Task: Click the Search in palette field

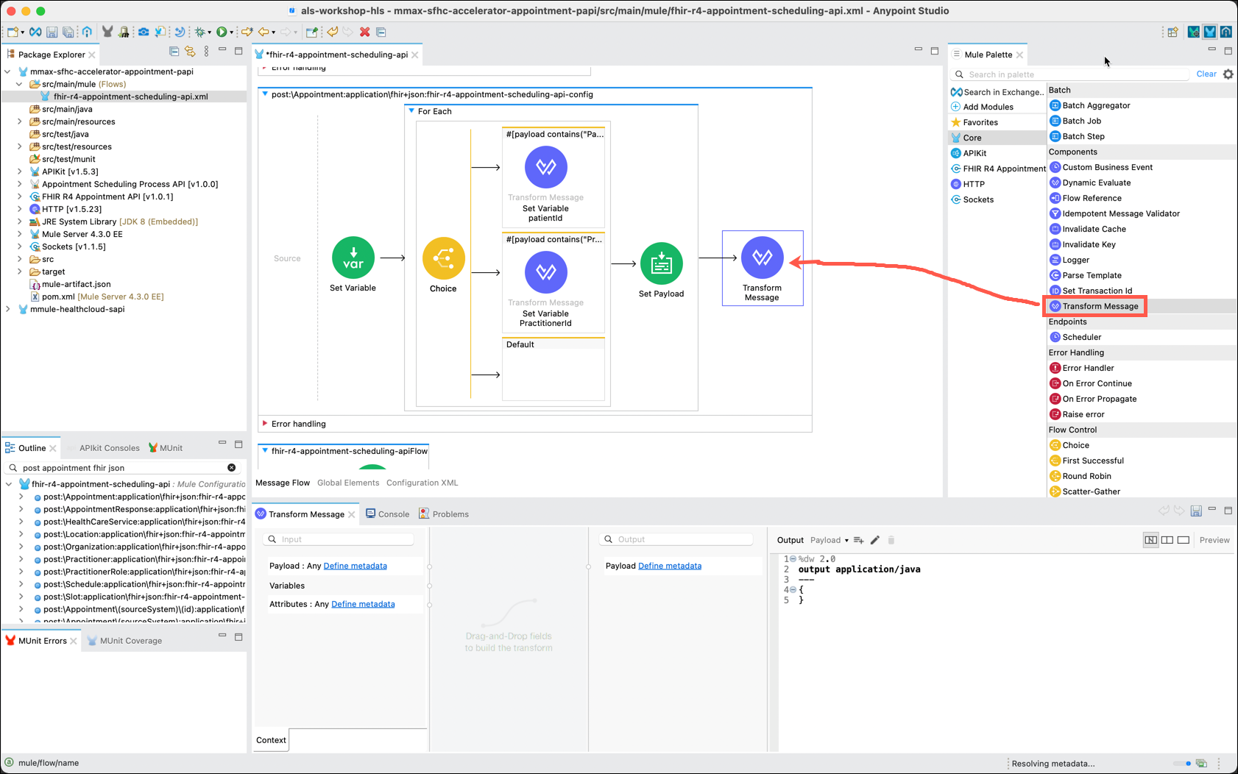Action: click(1071, 74)
